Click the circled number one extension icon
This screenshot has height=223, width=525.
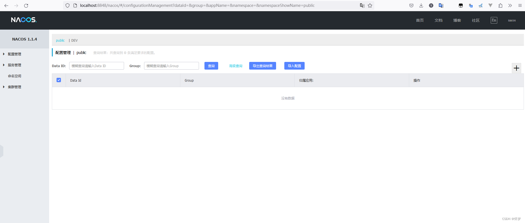431,5
